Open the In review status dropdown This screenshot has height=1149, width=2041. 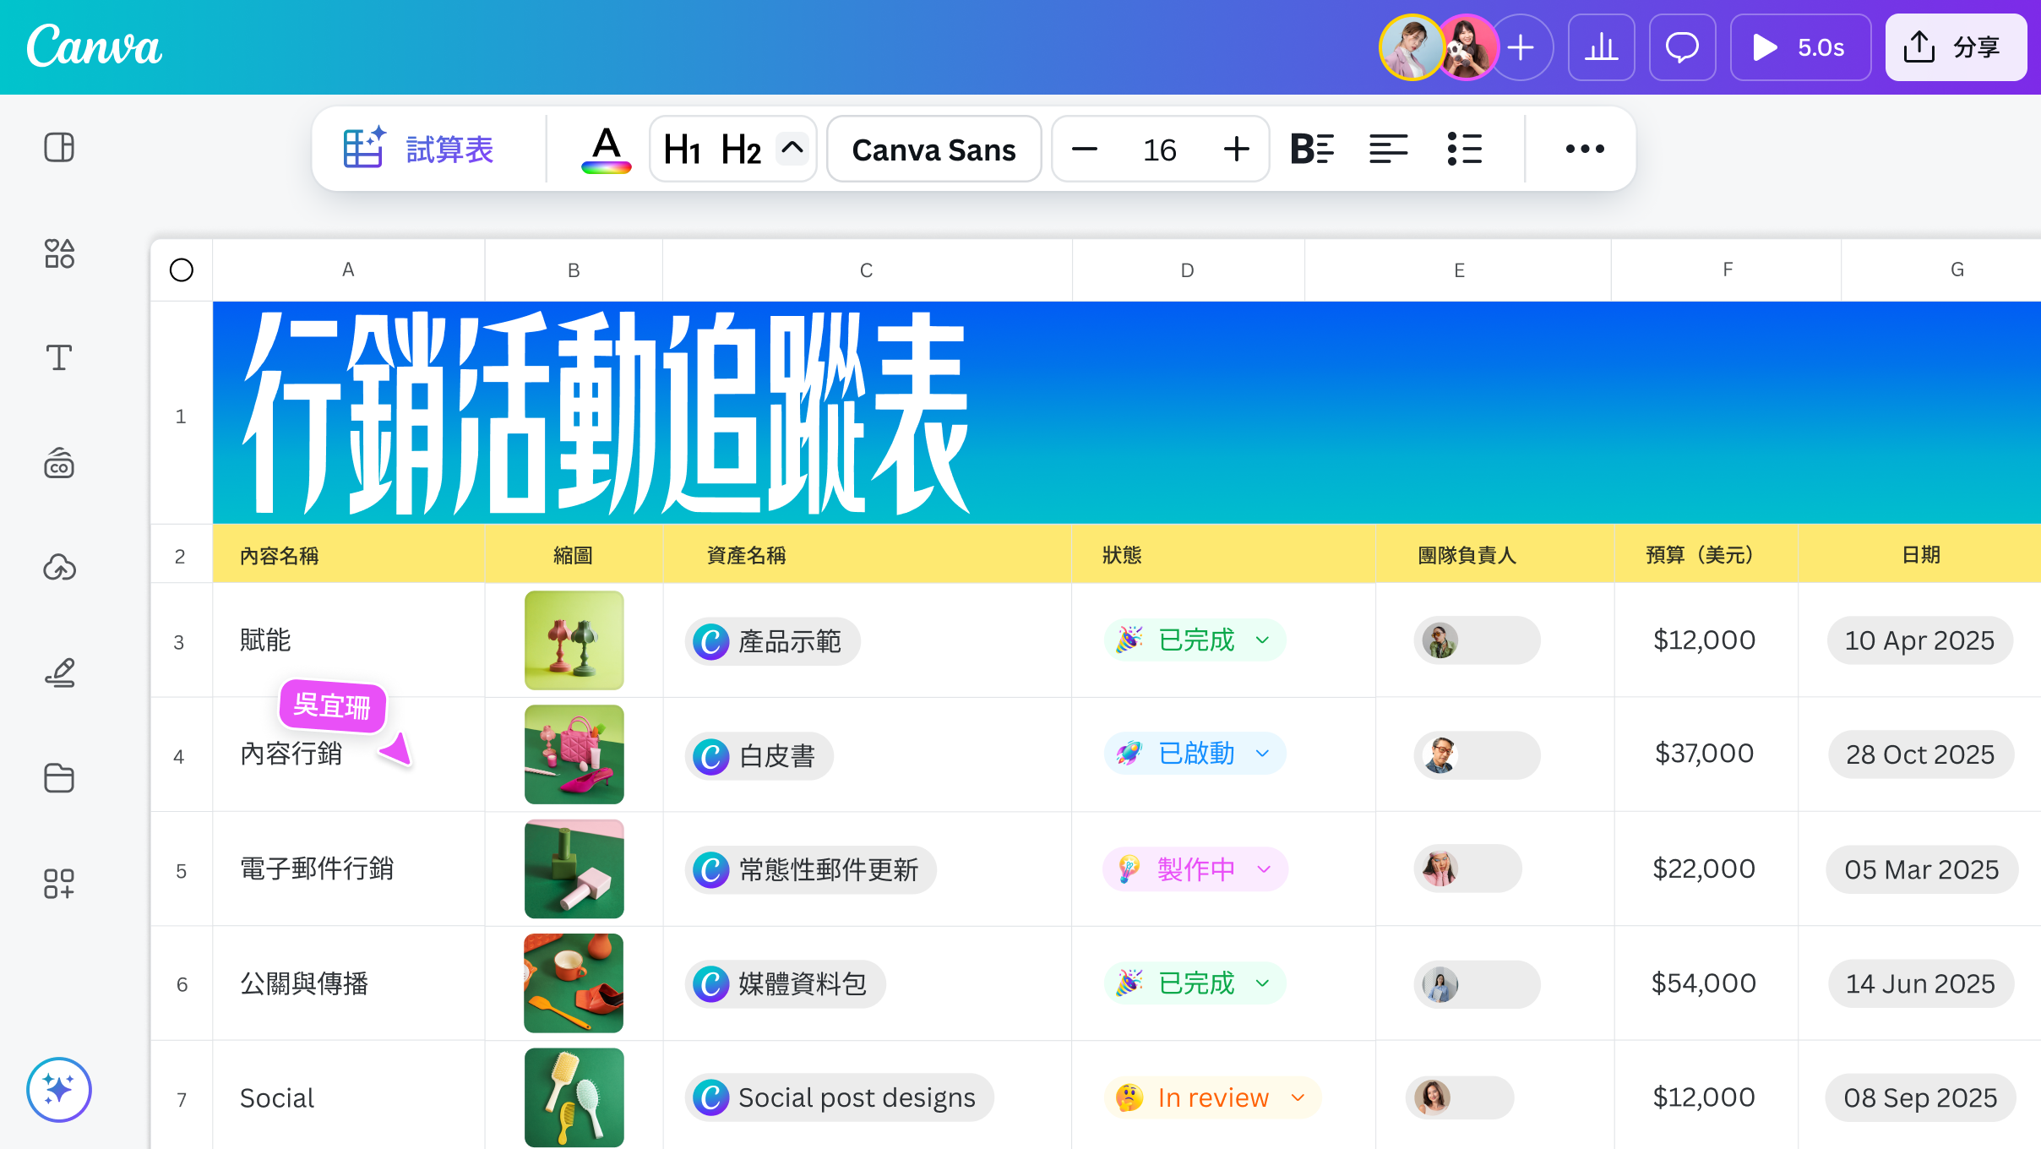(x=1212, y=1097)
